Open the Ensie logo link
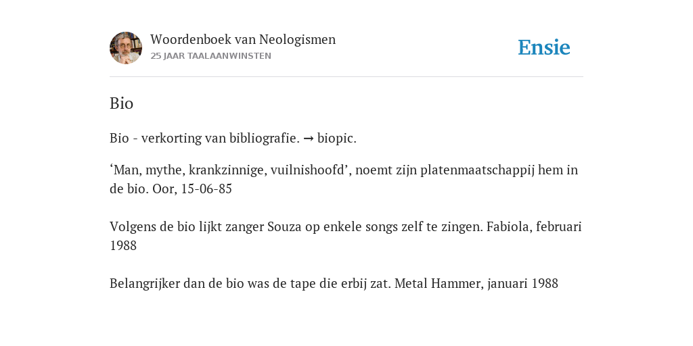 [544, 47]
